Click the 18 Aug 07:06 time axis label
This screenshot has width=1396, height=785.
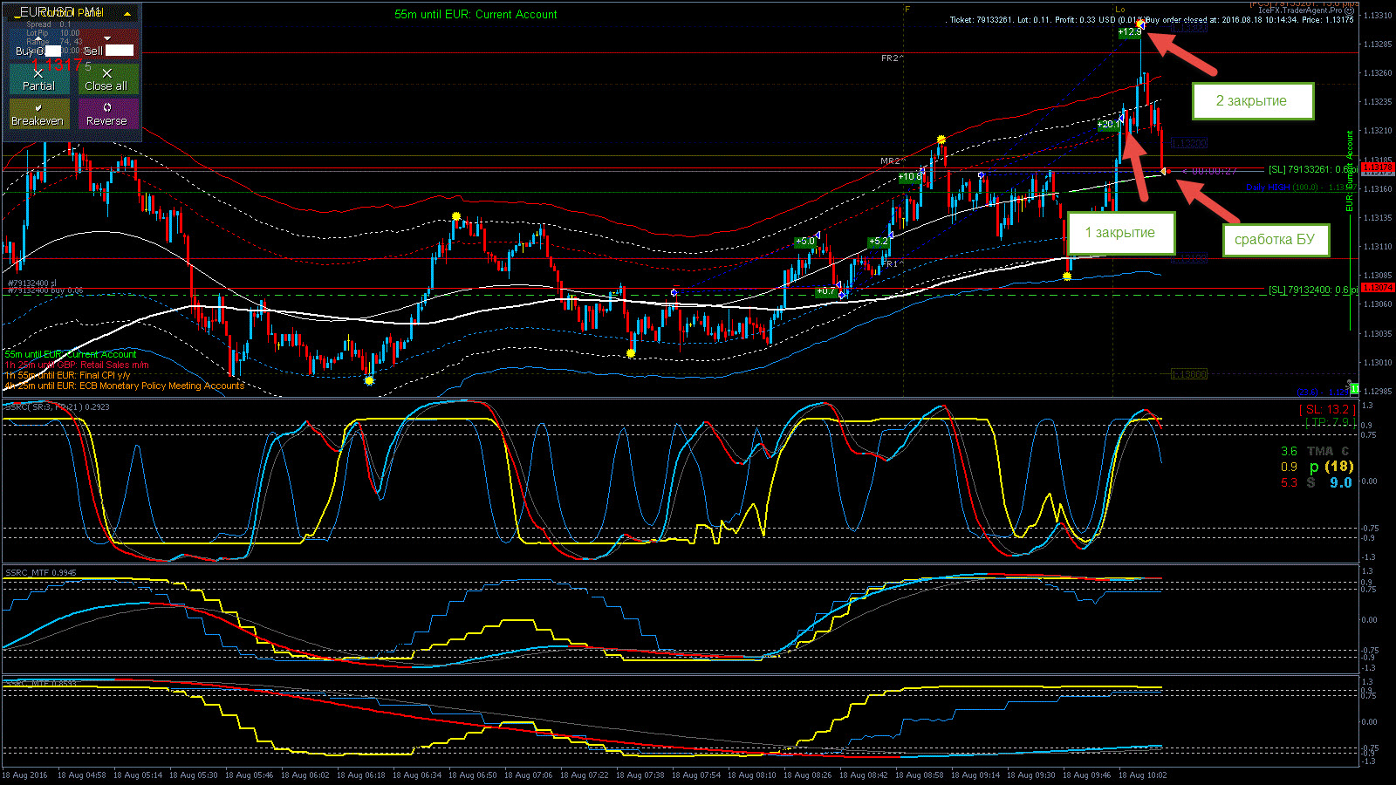pos(528,775)
